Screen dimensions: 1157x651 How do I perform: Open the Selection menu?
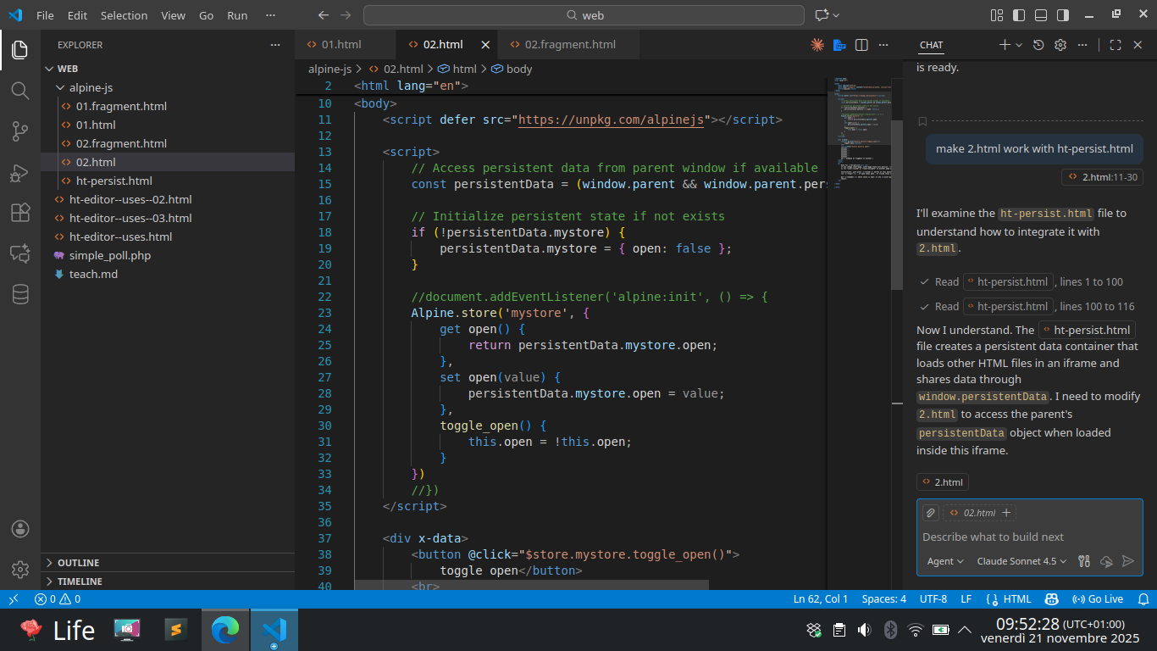pos(124,15)
